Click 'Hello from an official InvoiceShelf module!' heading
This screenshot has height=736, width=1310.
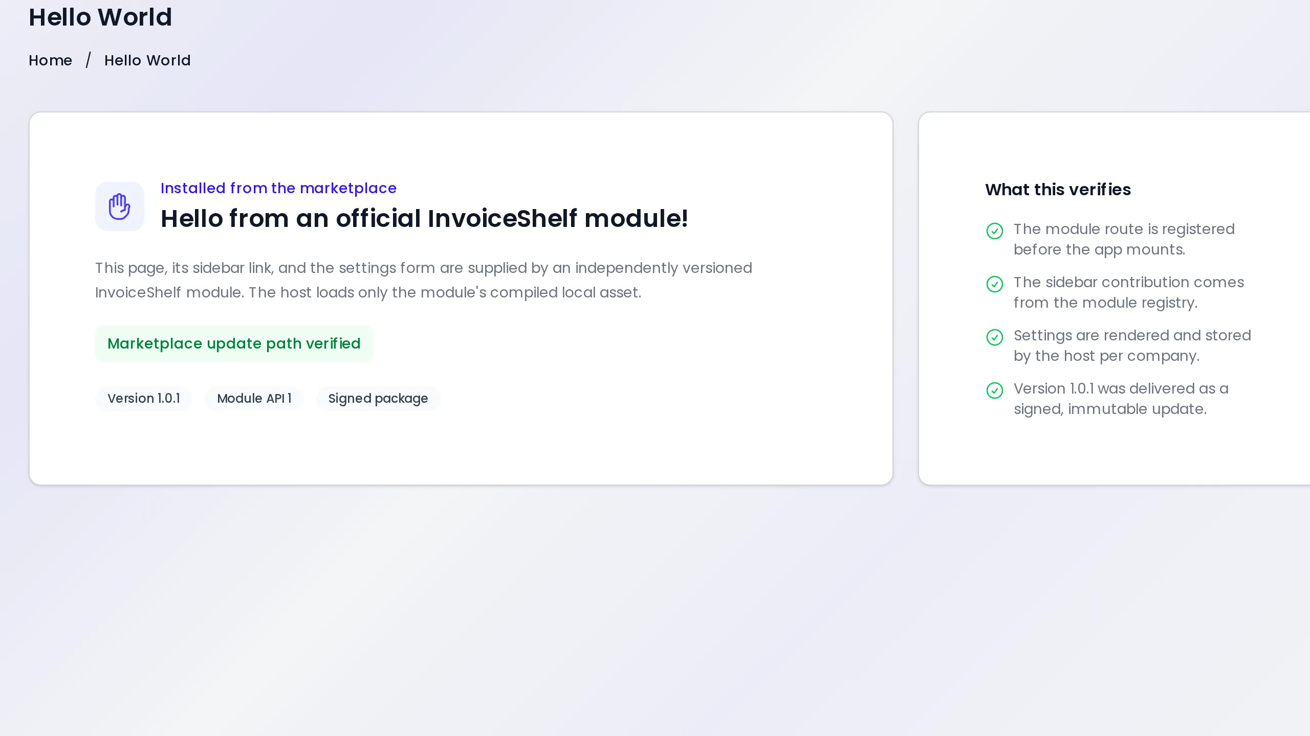click(x=424, y=219)
